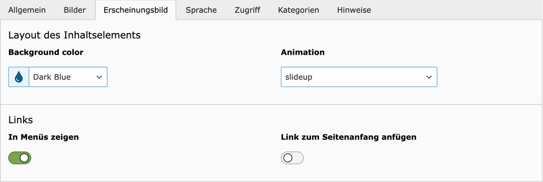Switch to the Kategorien tab

pyautogui.click(x=299, y=10)
